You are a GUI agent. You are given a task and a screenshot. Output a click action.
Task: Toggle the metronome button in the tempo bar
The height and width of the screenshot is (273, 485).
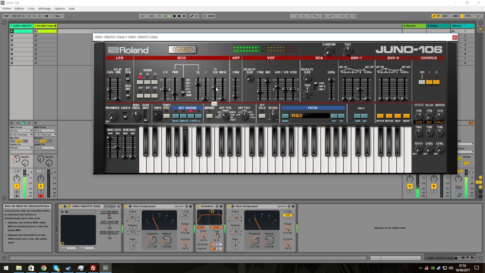click(47, 16)
